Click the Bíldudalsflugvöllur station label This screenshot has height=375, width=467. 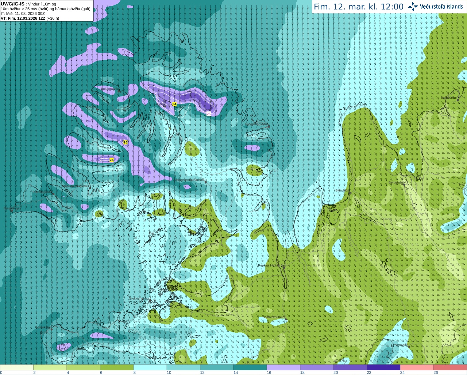coord(76,186)
